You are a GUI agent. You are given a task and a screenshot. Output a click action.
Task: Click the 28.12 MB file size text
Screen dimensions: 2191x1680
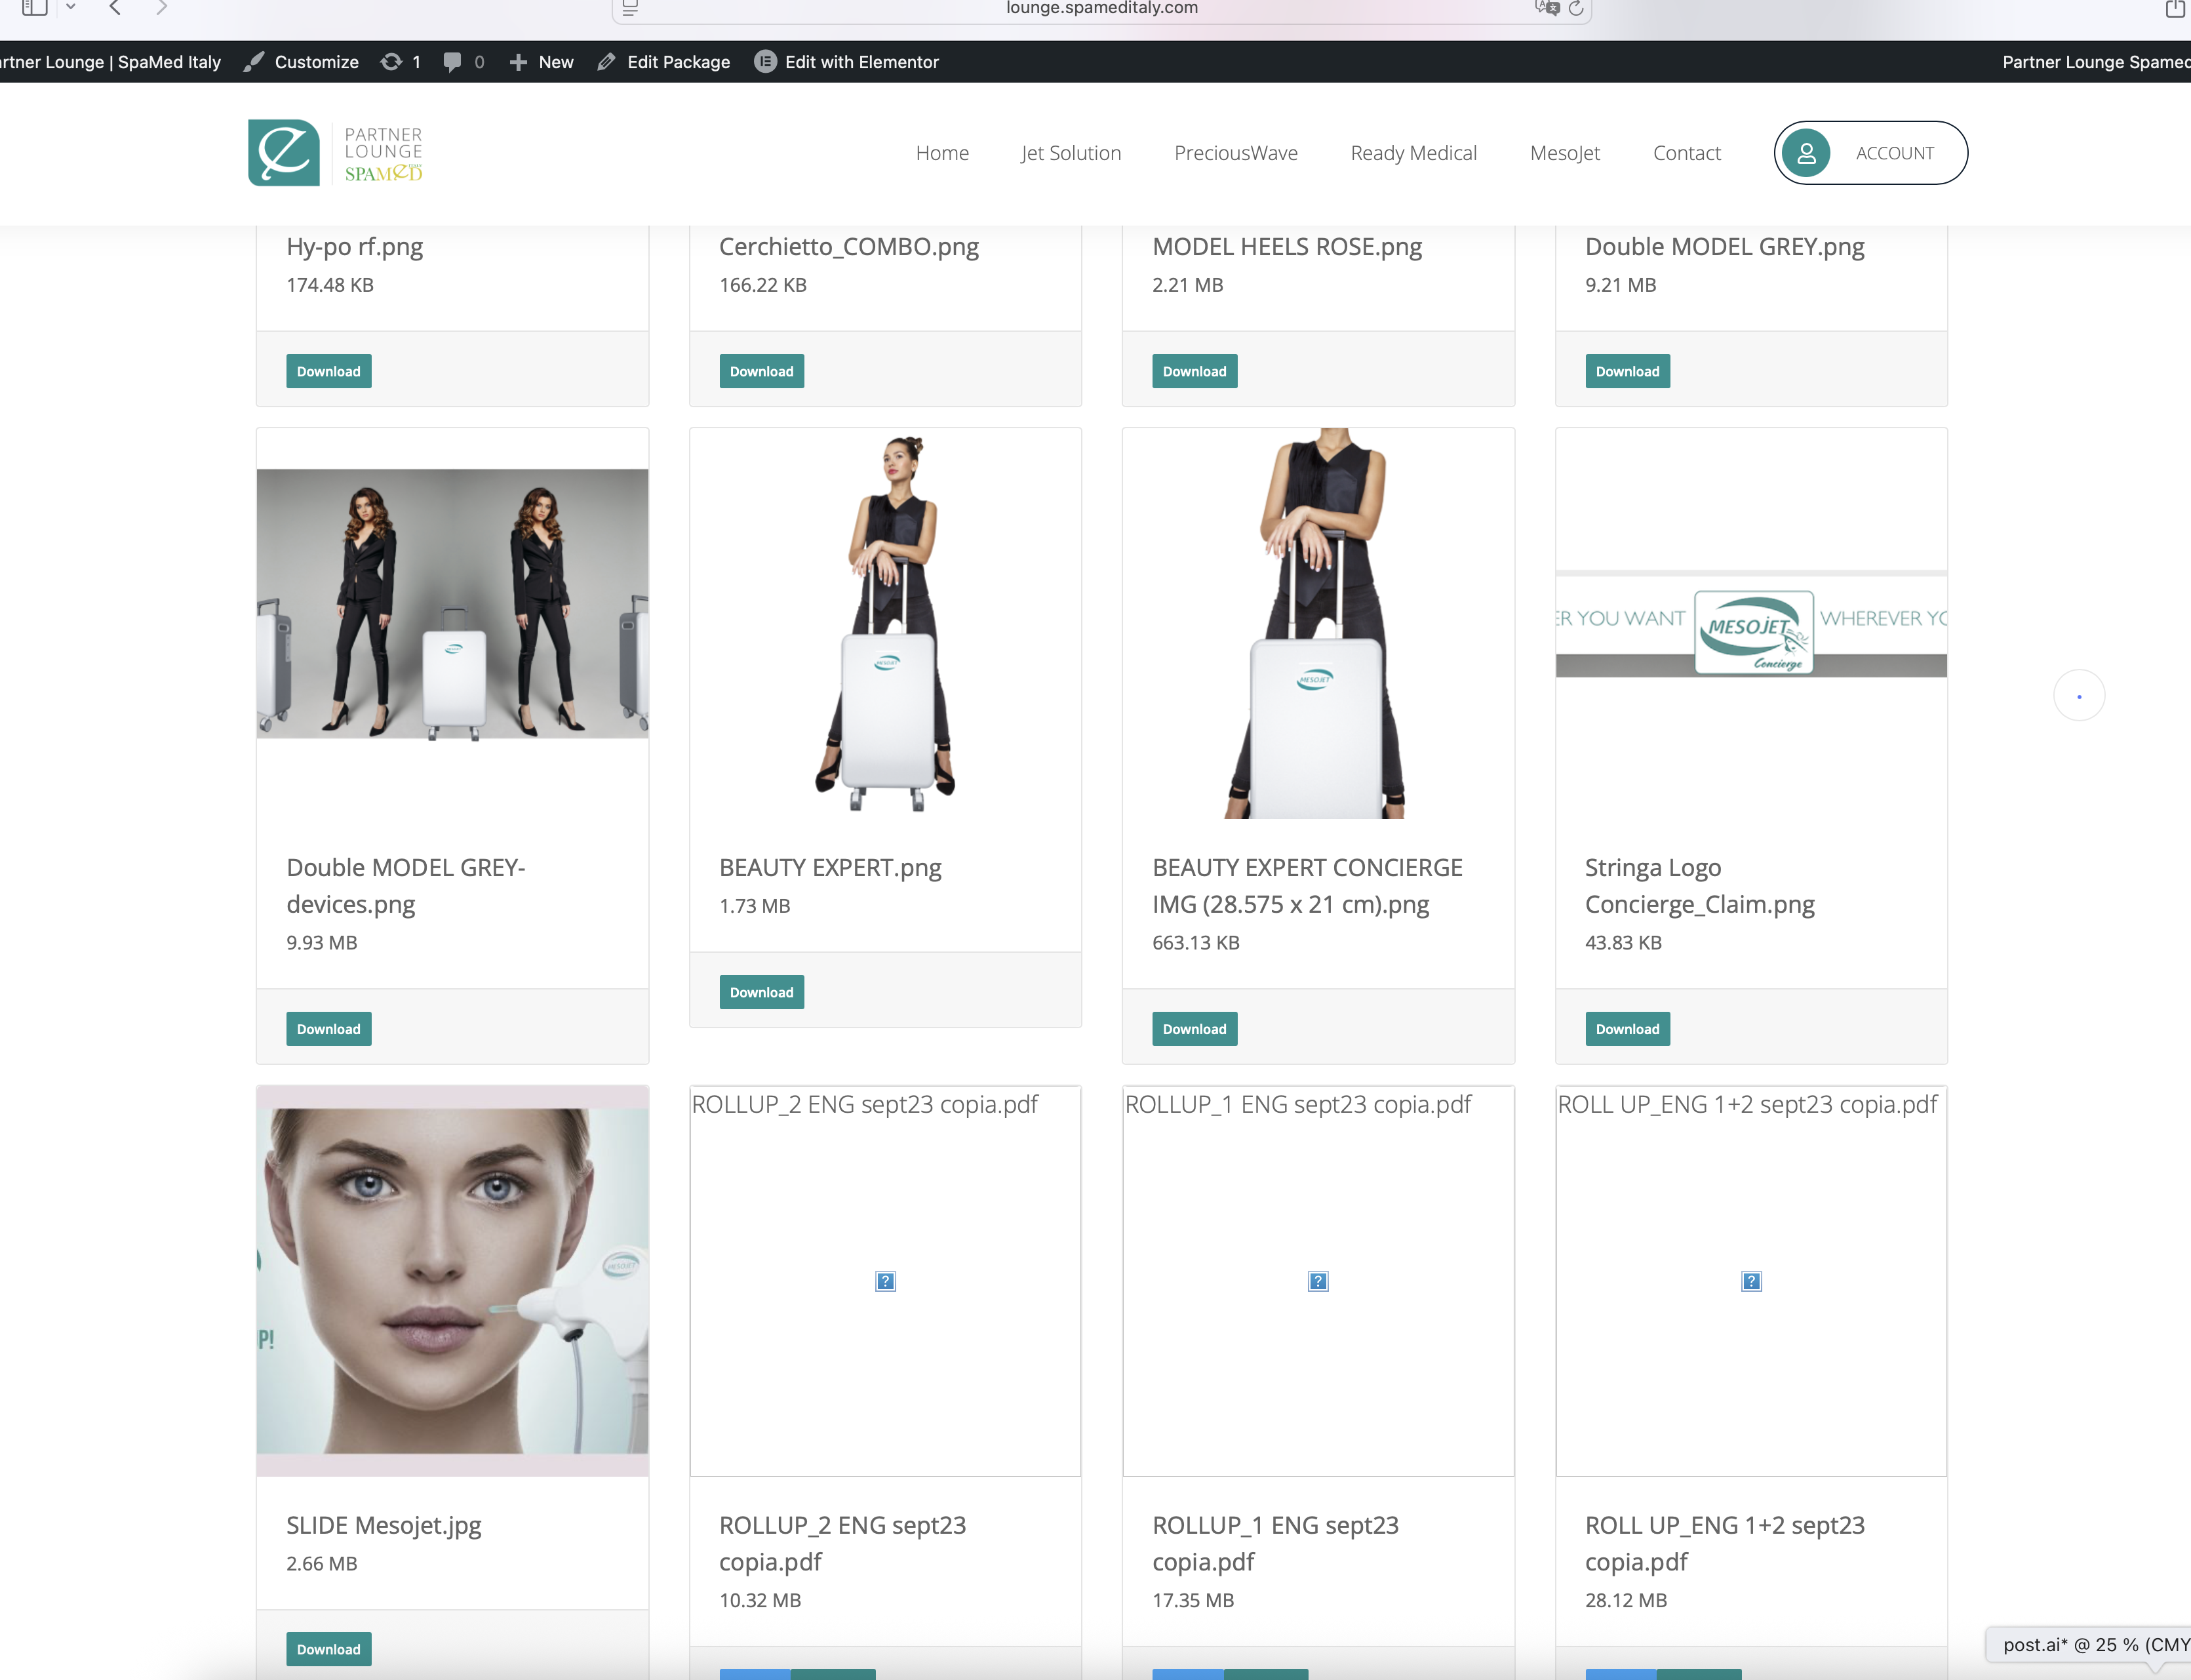coord(1625,1600)
